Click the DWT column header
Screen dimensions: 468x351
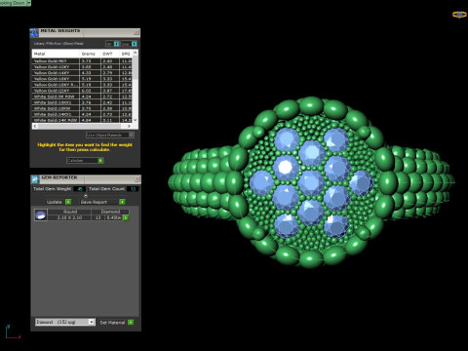coord(110,54)
